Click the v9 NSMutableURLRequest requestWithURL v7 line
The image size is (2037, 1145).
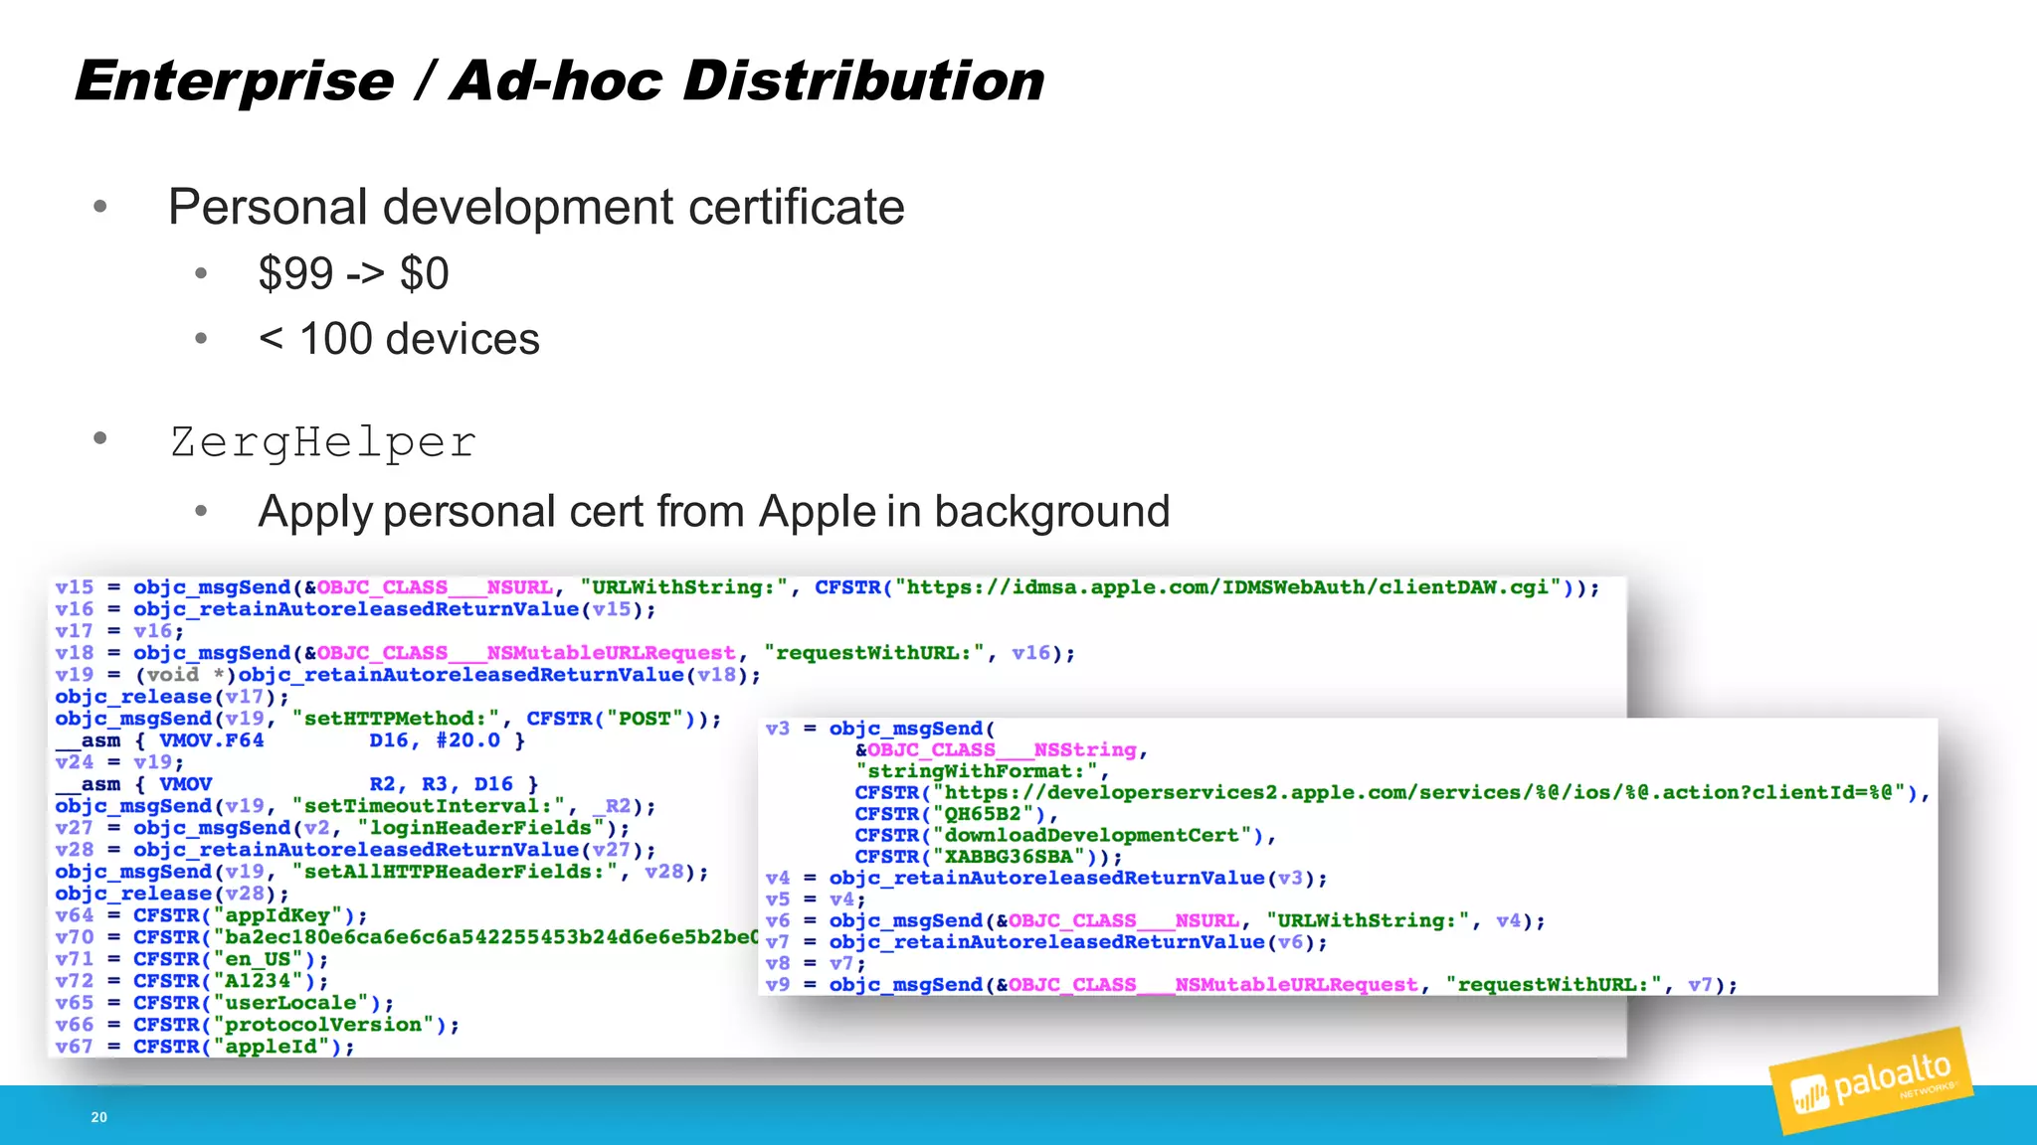coord(1251,985)
